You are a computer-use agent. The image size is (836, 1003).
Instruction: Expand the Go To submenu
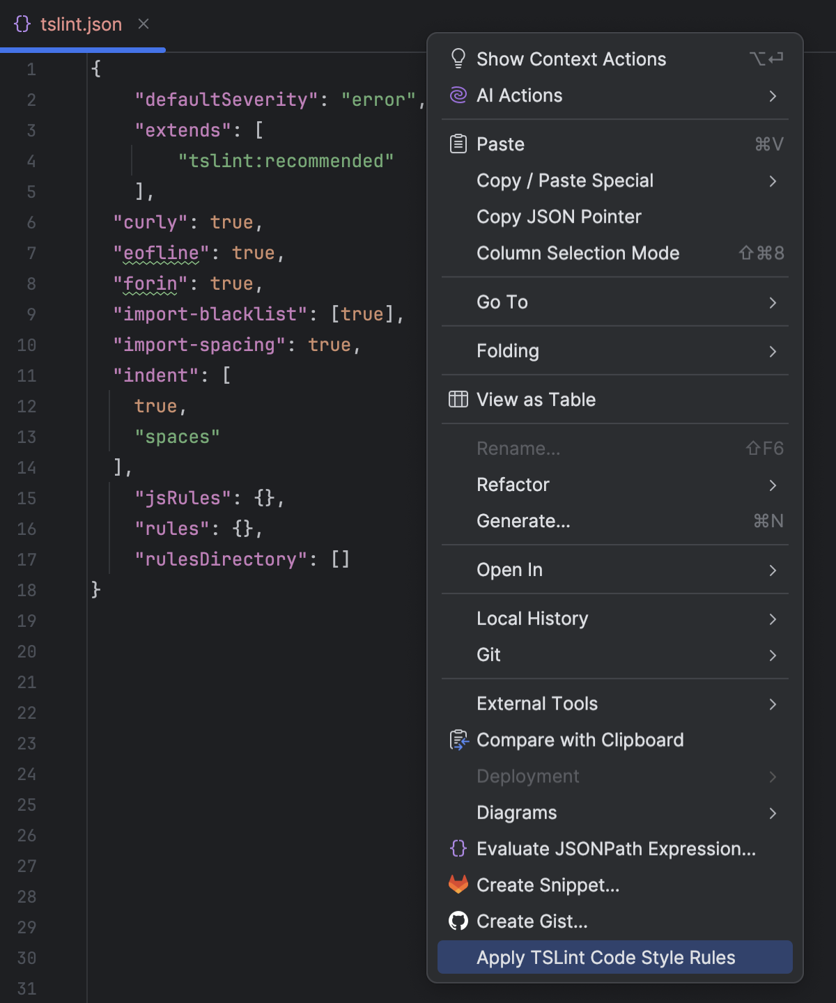click(501, 302)
